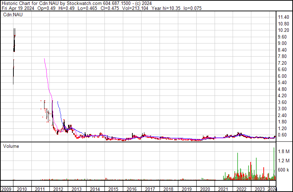Viewport: 293px width, 192px height.
Task: Select the 2012 year marker
Action: click(58, 189)
